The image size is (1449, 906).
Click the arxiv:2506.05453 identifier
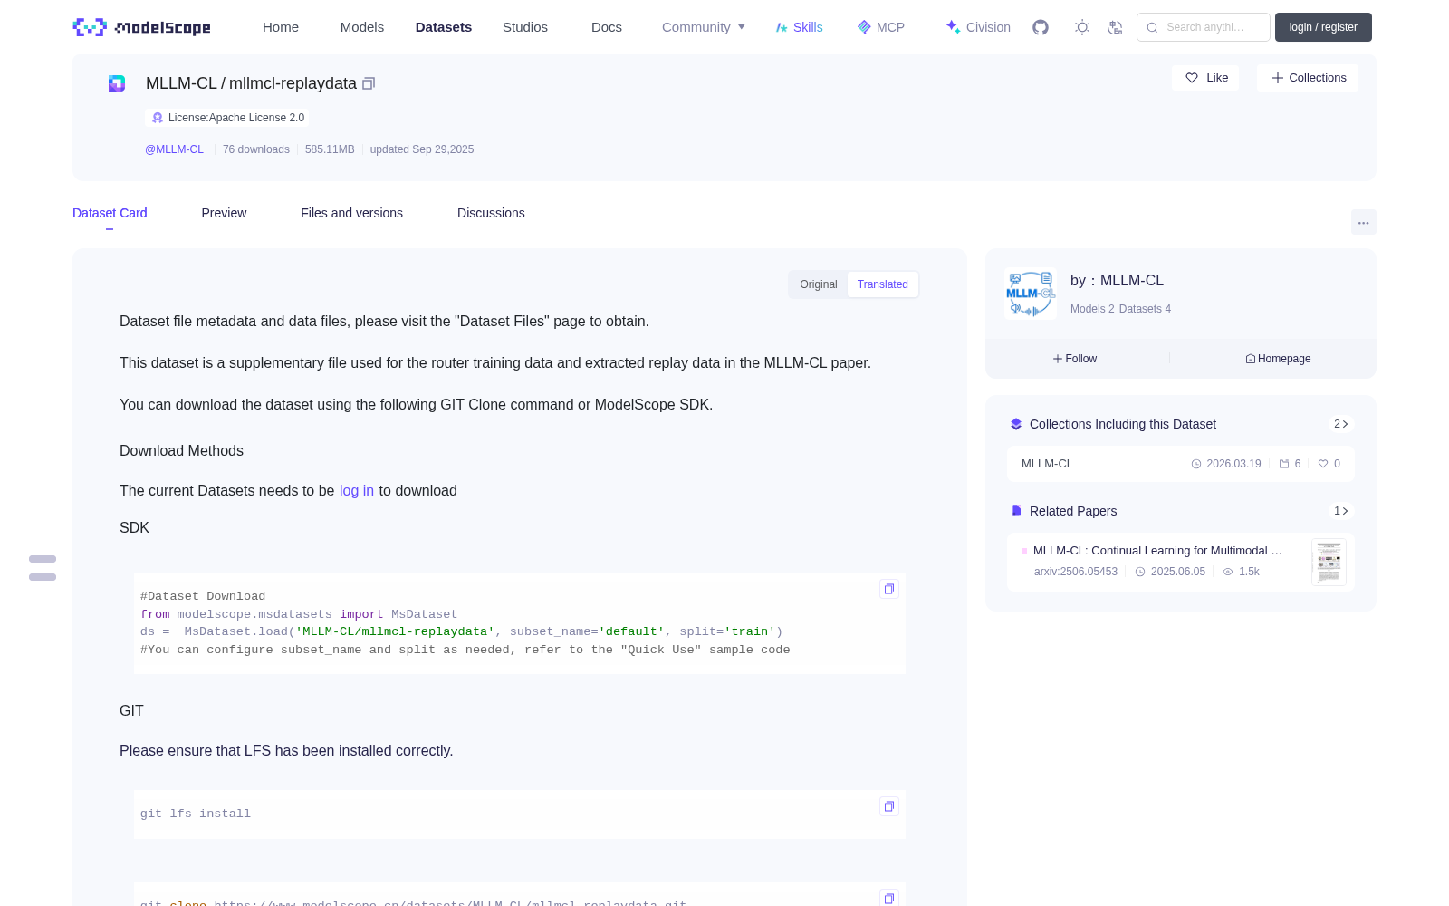(x=1076, y=572)
